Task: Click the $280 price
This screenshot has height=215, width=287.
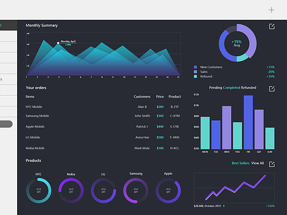Action: (x=160, y=107)
